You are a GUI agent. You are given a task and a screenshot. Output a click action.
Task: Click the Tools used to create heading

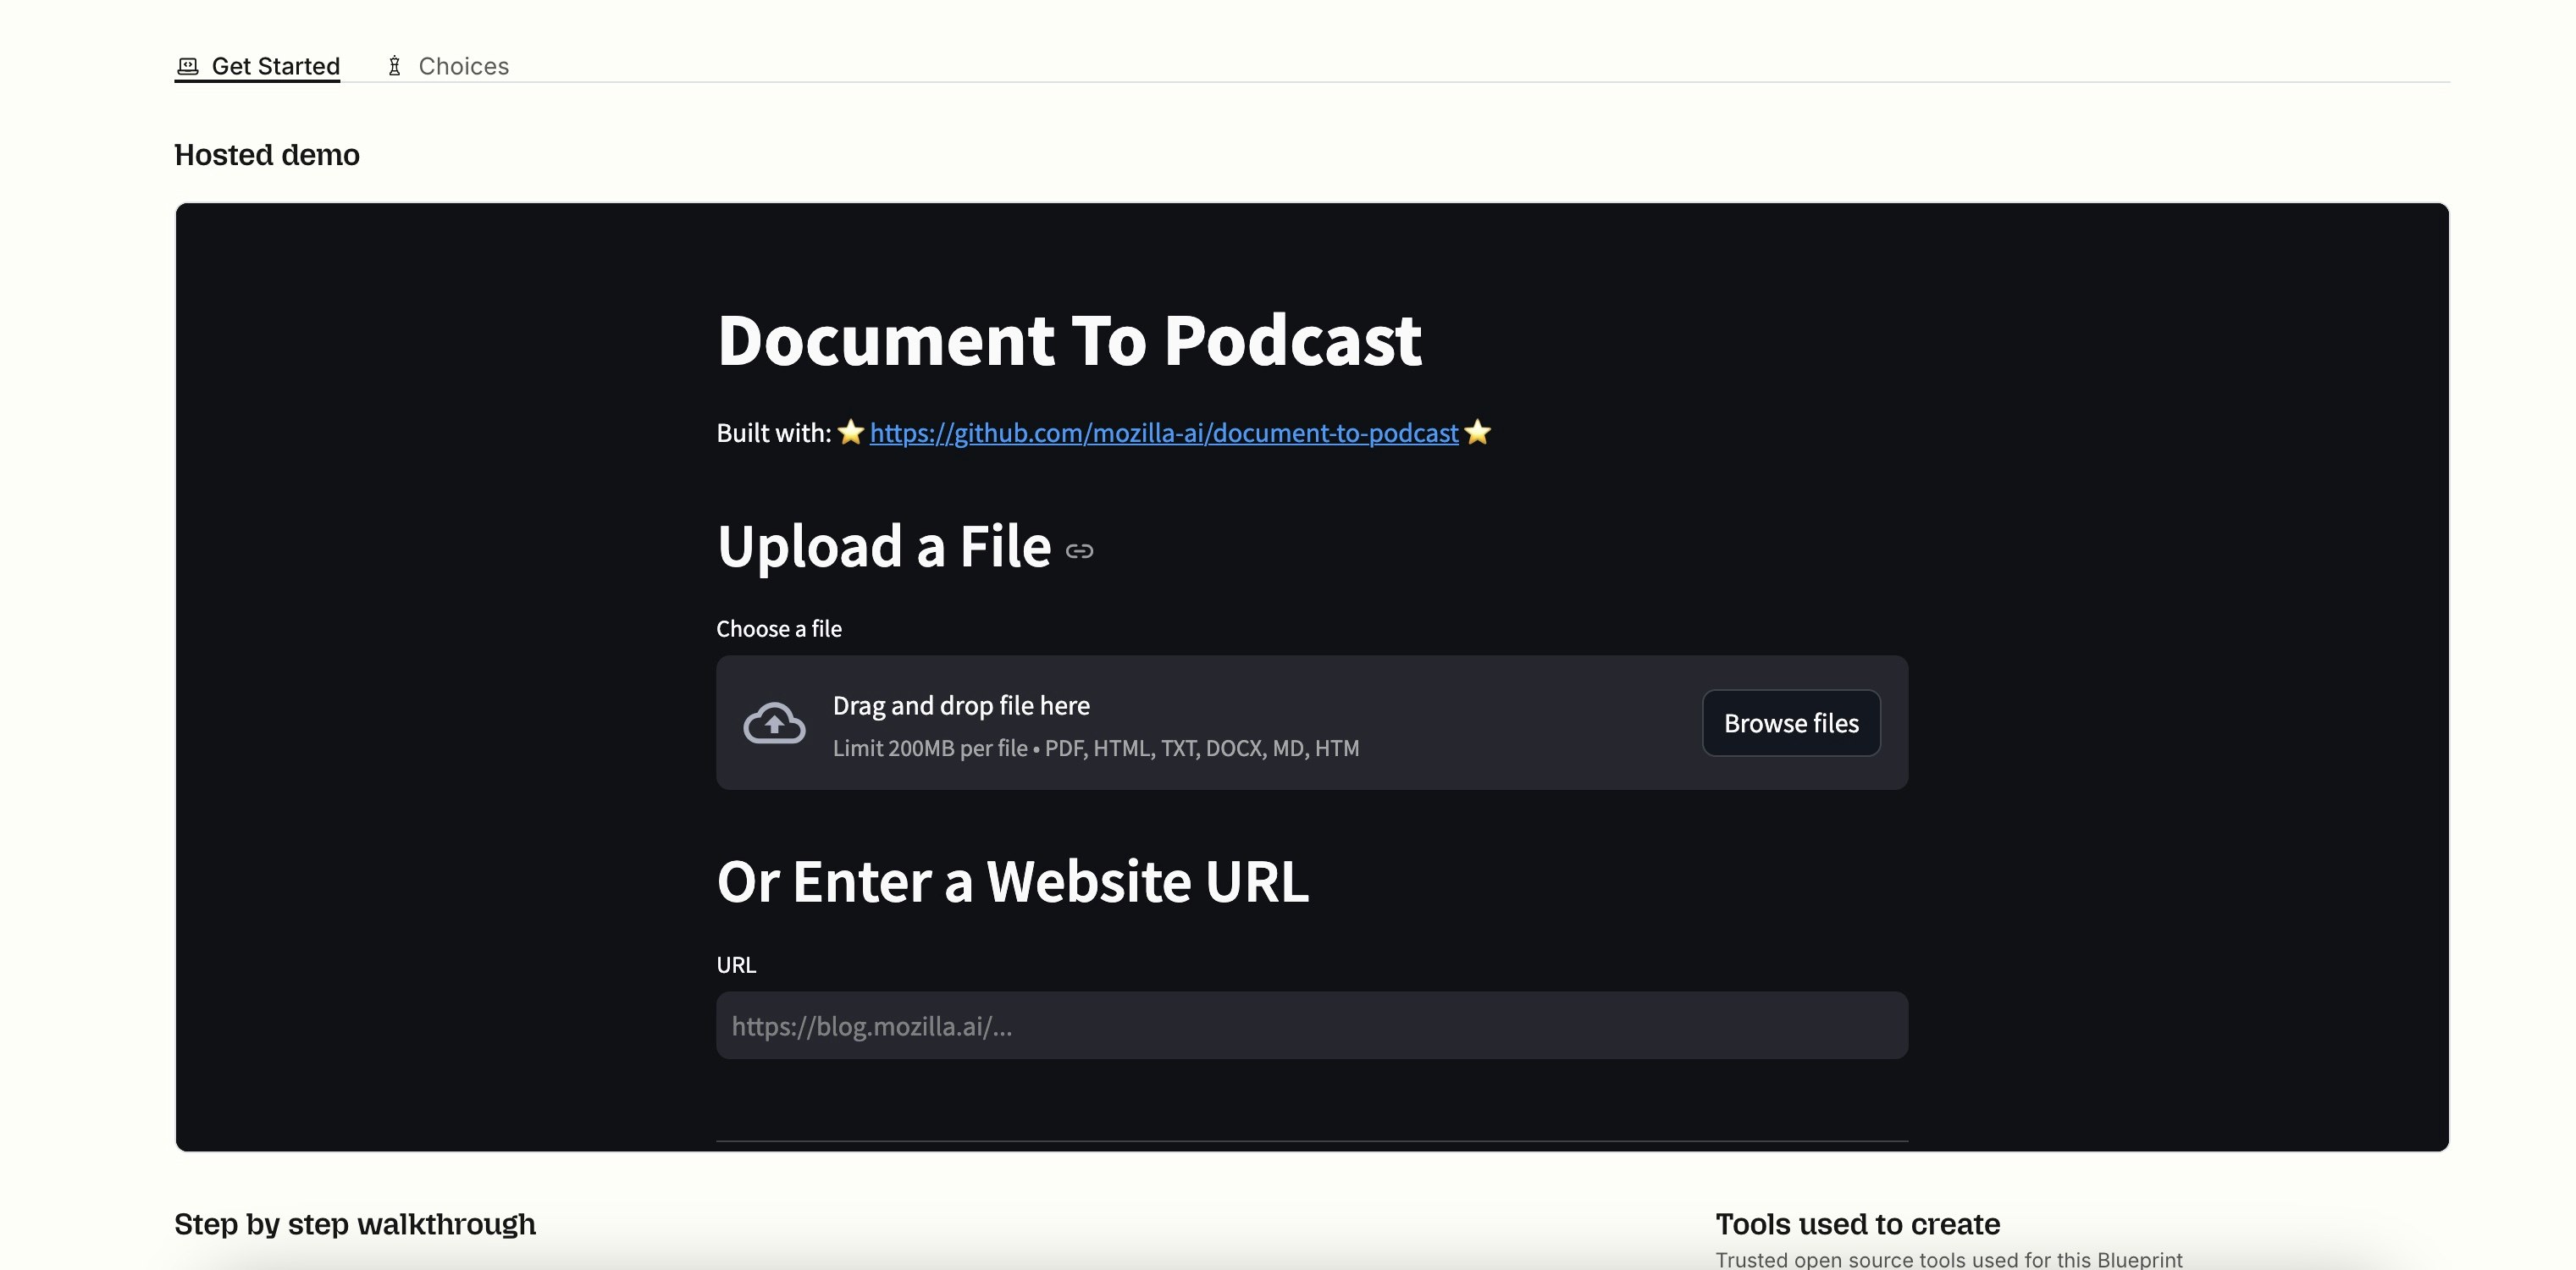1857,1224
